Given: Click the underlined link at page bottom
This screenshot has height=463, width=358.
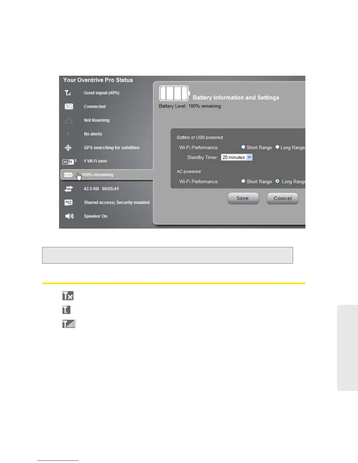Looking at the screenshot, I should click(x=58, y=460).
